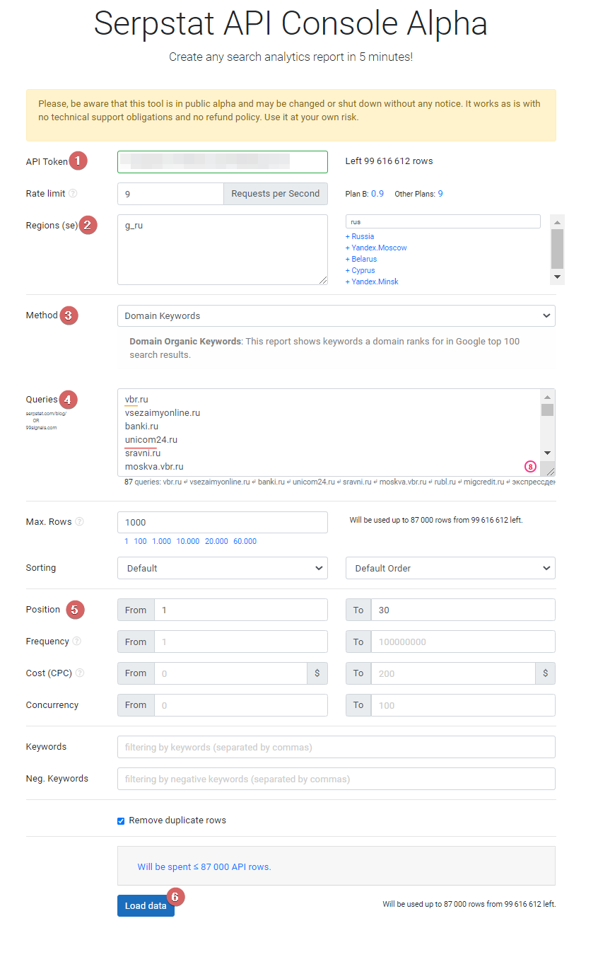Open the Cost (CPC) help icon
598x957 pixels.
coord(80,673)
